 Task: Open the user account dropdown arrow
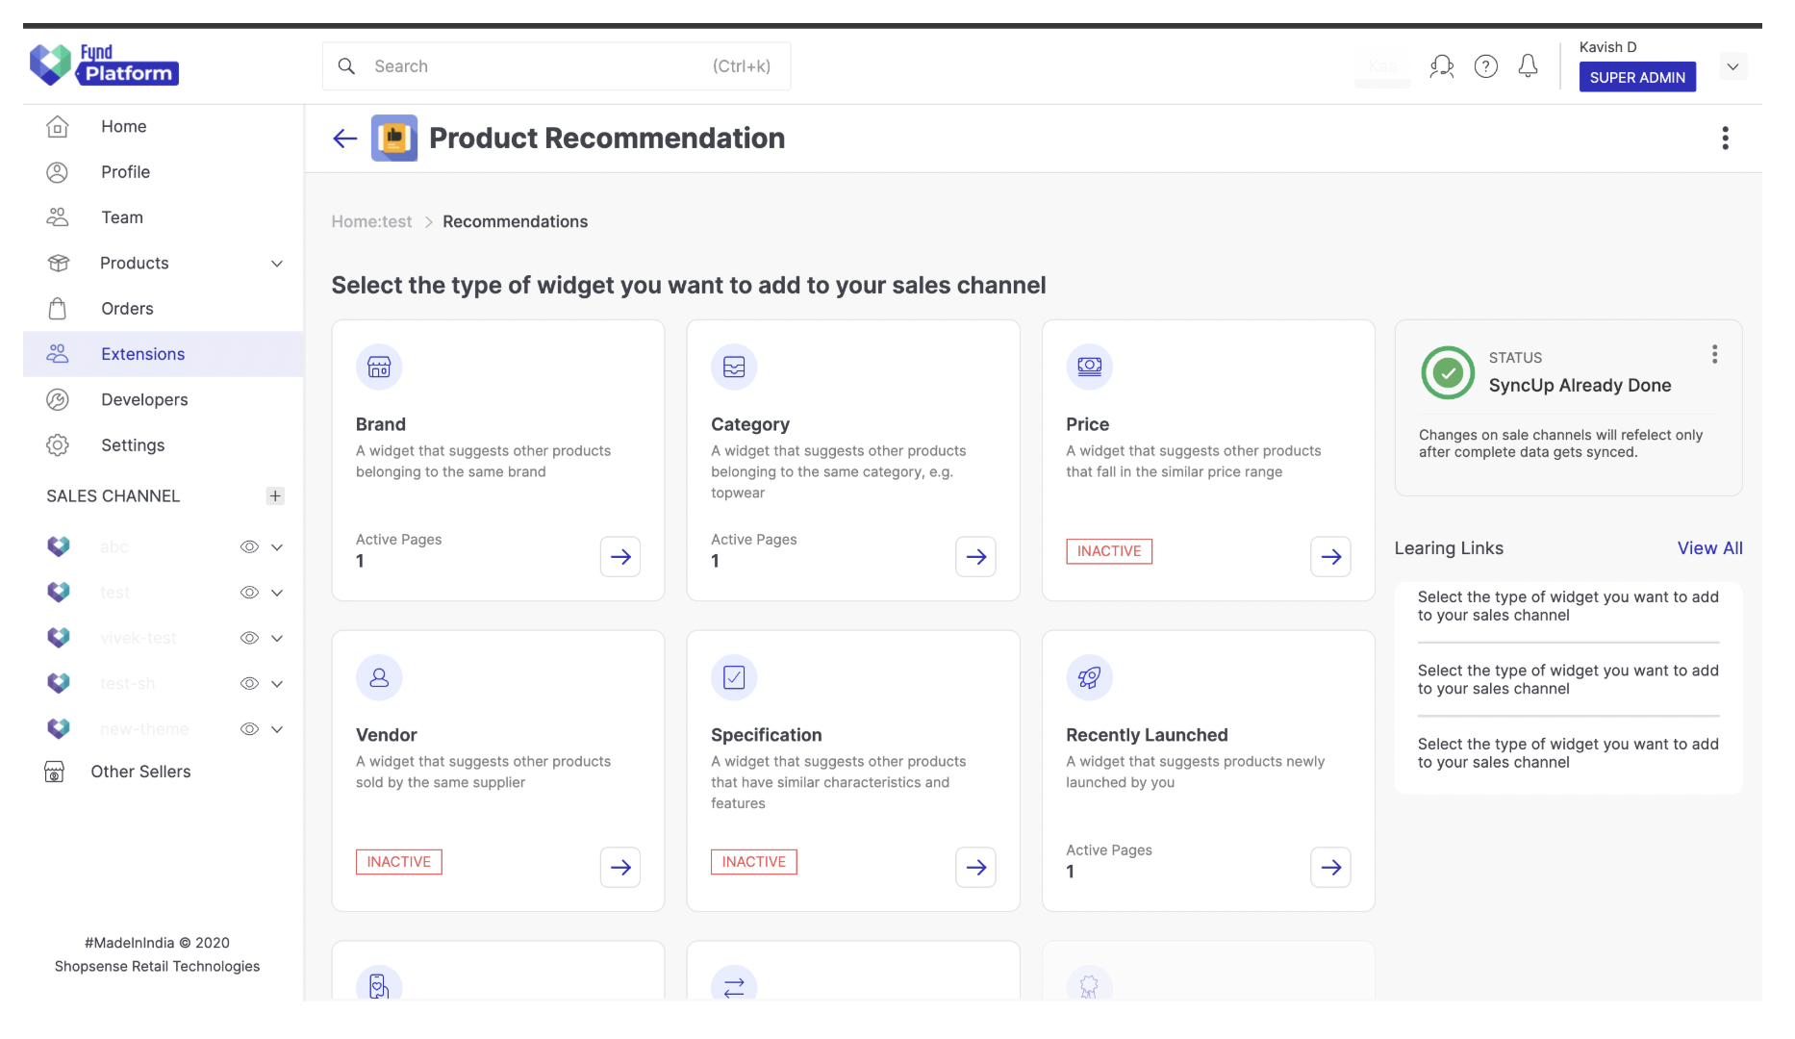tap(1732, 66)
